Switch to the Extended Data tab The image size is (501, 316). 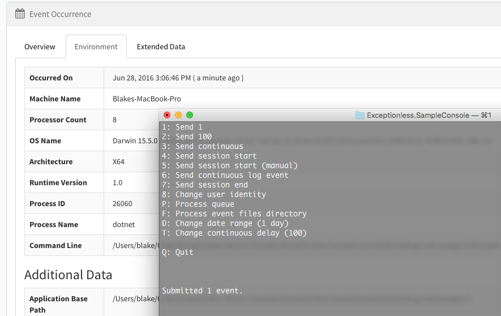click(x=161, y=46)
